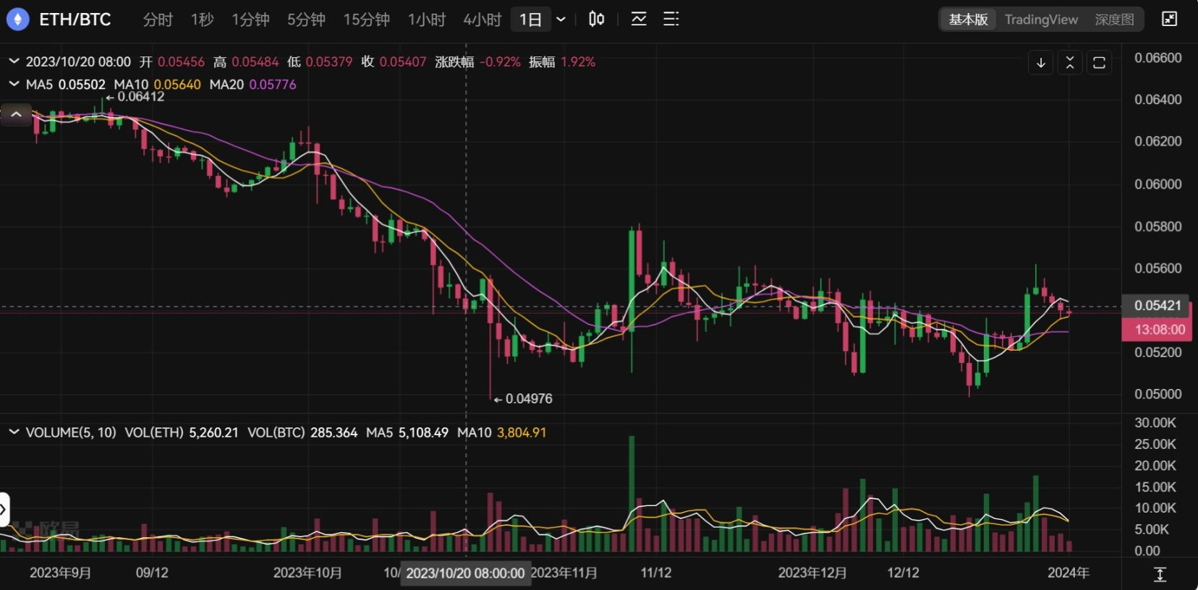The width and height of the screenshot is (1198, 590).
Task: Switch to the TradingView chart mode
Action: [x=1041, y=20]
